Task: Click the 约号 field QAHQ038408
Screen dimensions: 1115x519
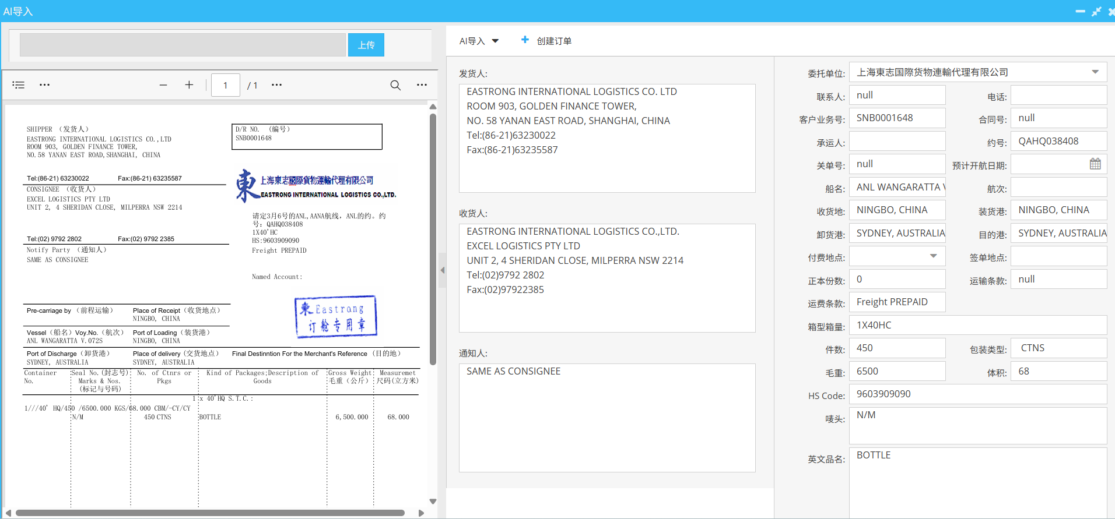Action: tap(1058, 141)
